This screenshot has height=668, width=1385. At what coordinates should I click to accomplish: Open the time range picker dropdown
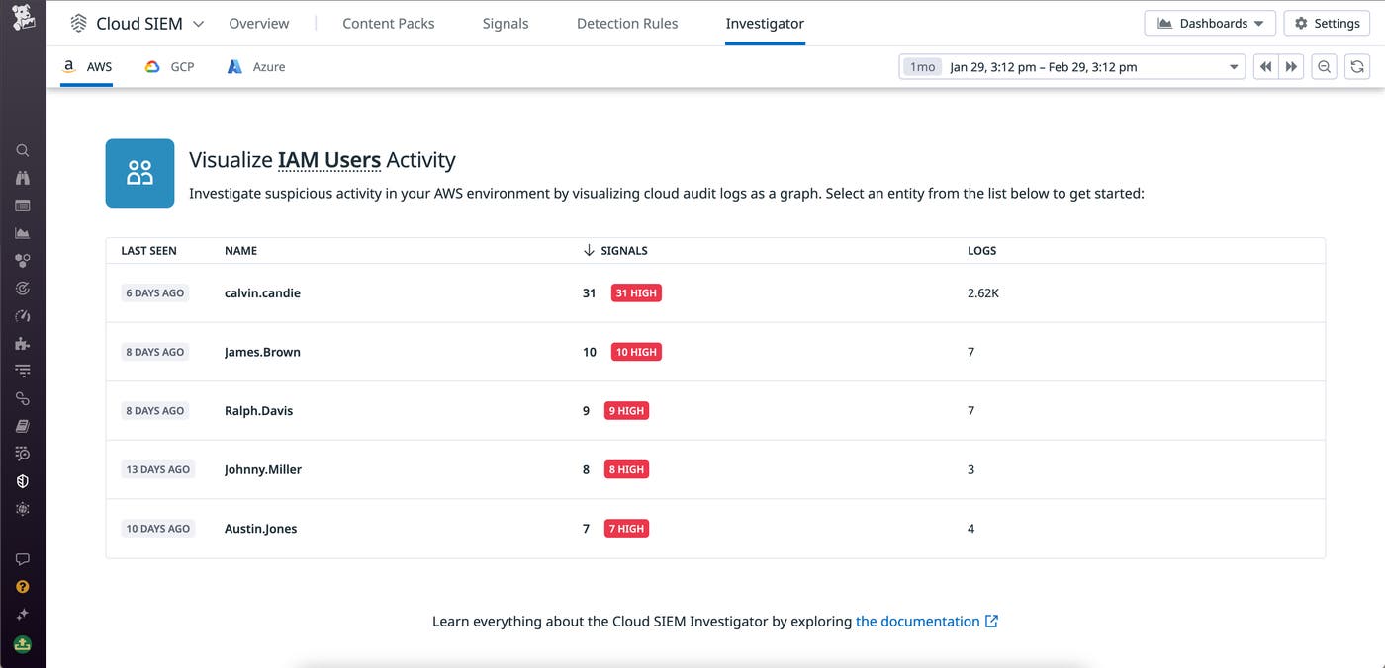1072,67
